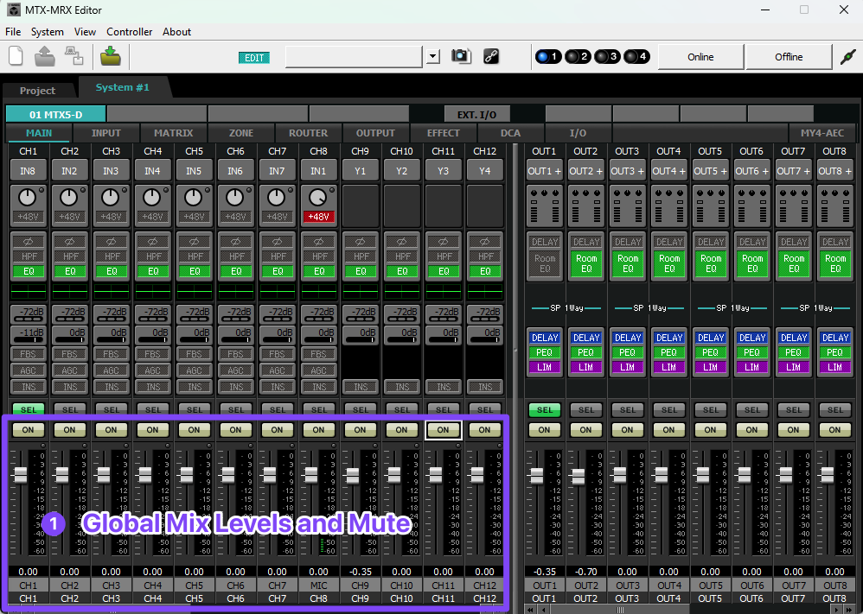Toggle FBS on CH4
Image resolution: width=863 pixels, height=614 pixels.
point(152,354)
